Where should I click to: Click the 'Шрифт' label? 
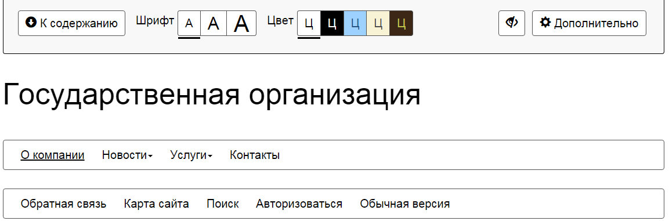155,20
